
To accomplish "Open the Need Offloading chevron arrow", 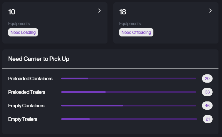I will click(210, 11).
